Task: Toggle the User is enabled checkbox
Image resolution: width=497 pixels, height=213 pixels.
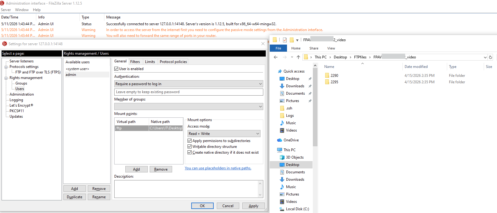Action: [x=116, y=69]
